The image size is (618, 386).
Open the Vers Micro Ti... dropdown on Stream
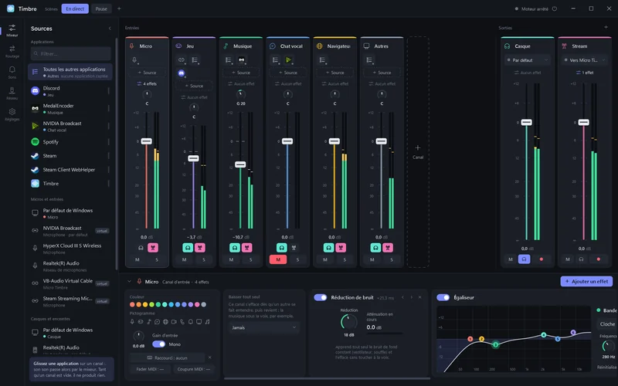(585, 60)
